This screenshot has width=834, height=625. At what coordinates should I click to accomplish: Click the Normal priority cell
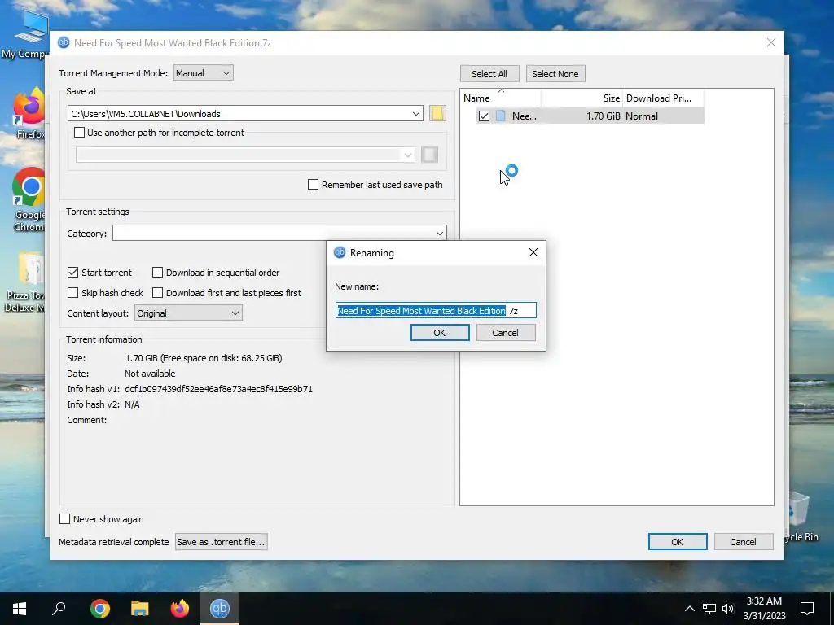click(x=664, y=116)
